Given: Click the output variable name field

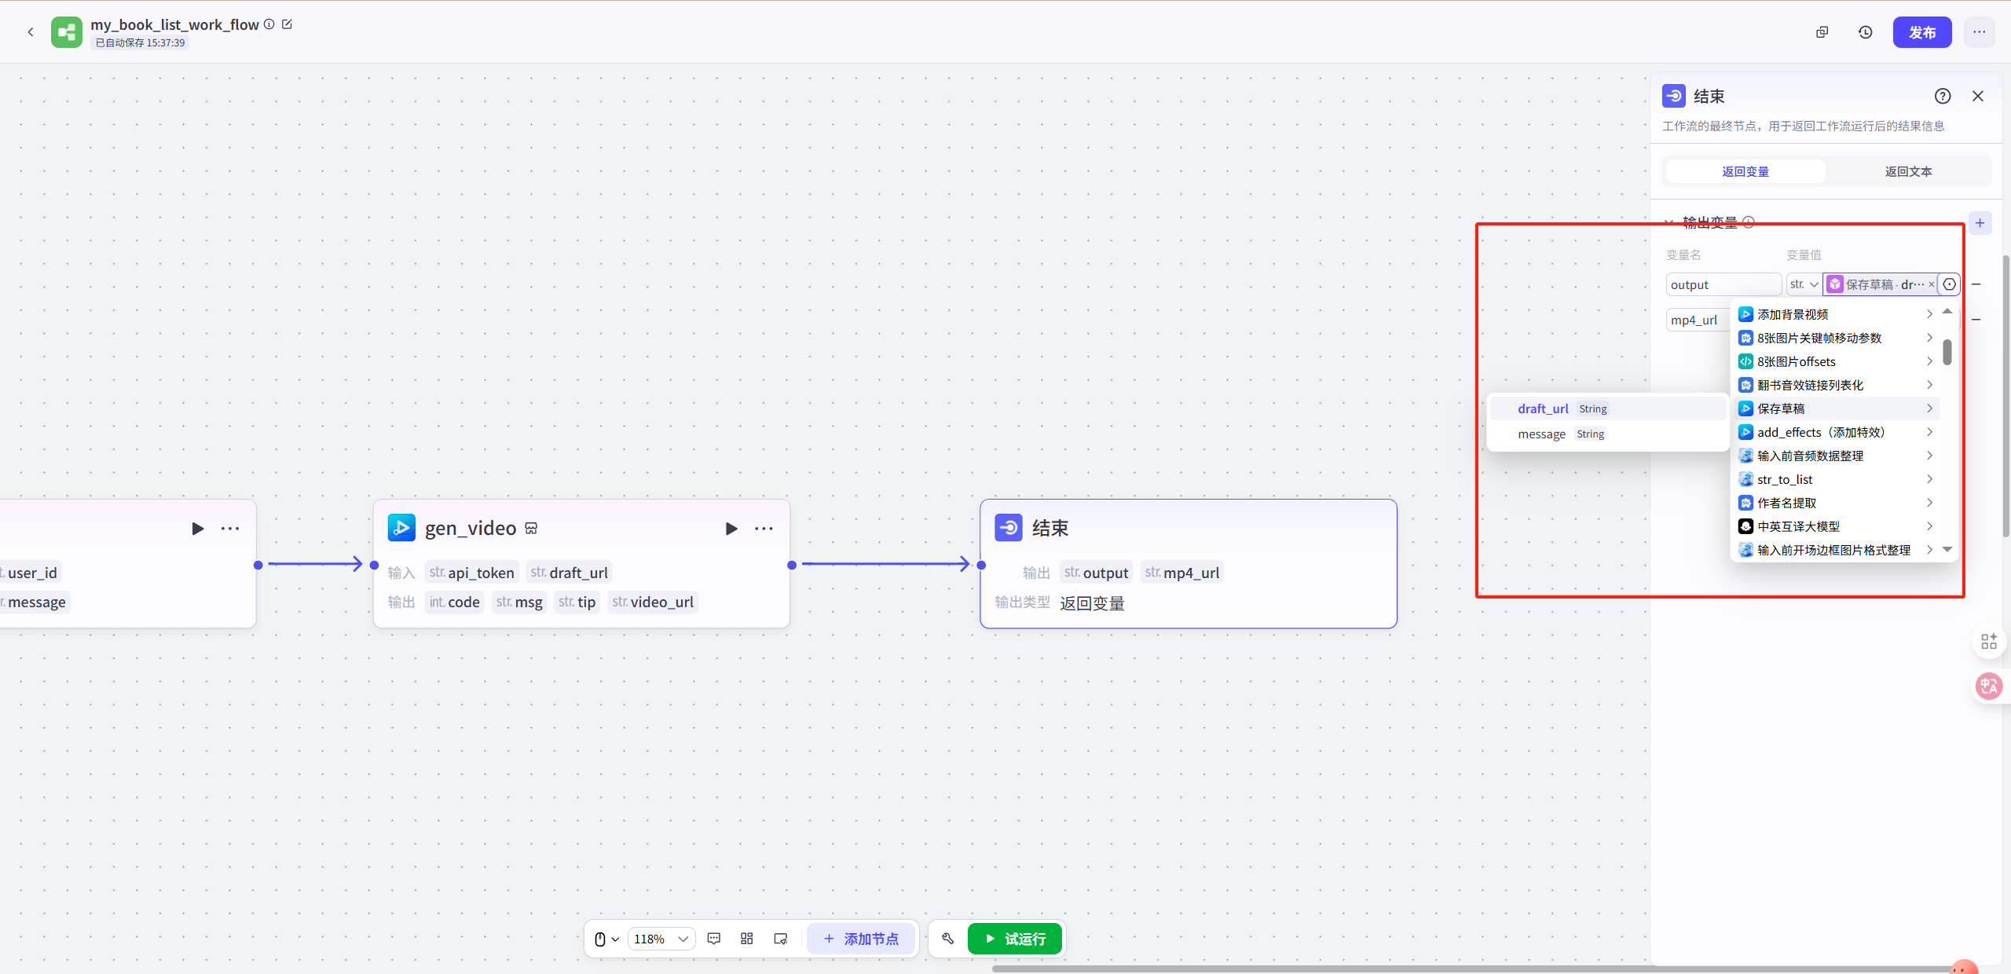Looking at the screenshot, I should pyautogui.click(x=1722, y=284).
